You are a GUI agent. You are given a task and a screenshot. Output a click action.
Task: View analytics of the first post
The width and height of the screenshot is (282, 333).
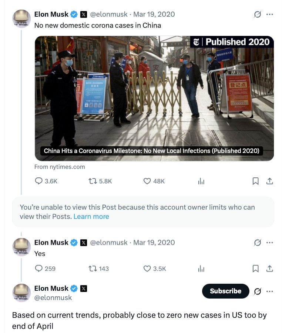pos(201,181)
